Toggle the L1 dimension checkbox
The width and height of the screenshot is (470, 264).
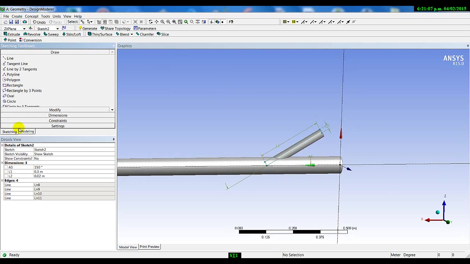6,172
